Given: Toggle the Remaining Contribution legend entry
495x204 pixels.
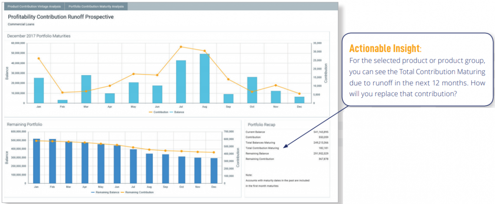Looking at the screenshot, I should pos(137,192).
